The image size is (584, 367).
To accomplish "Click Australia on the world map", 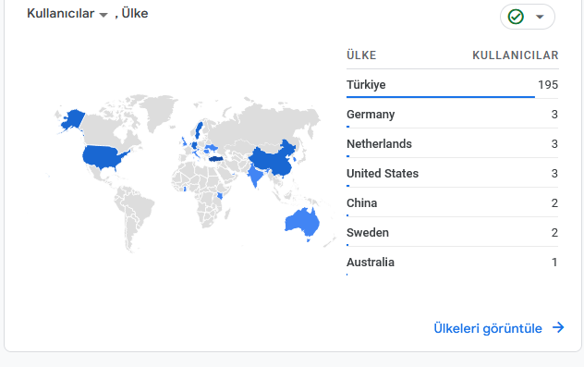I will 302,223.
